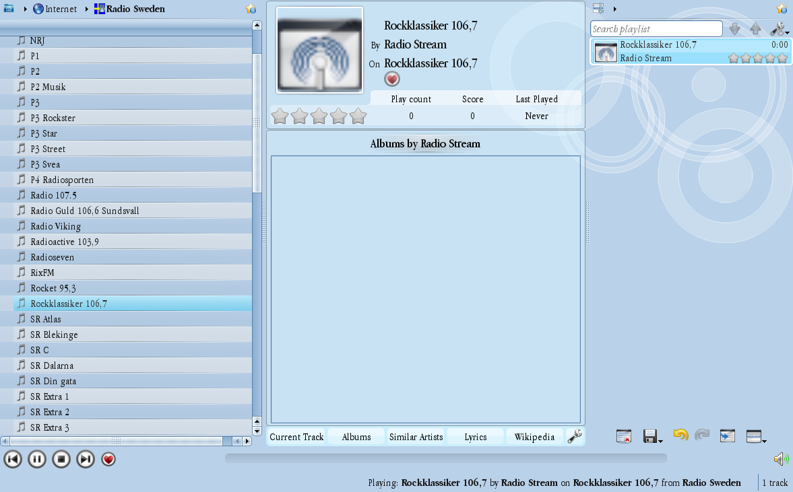793x492 pixels.
Task: Open the Internet breadcrumb
Action: pos(55,9)
